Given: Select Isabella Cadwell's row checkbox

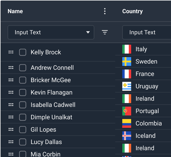Looking at the screenshot, I should point(22,105).
